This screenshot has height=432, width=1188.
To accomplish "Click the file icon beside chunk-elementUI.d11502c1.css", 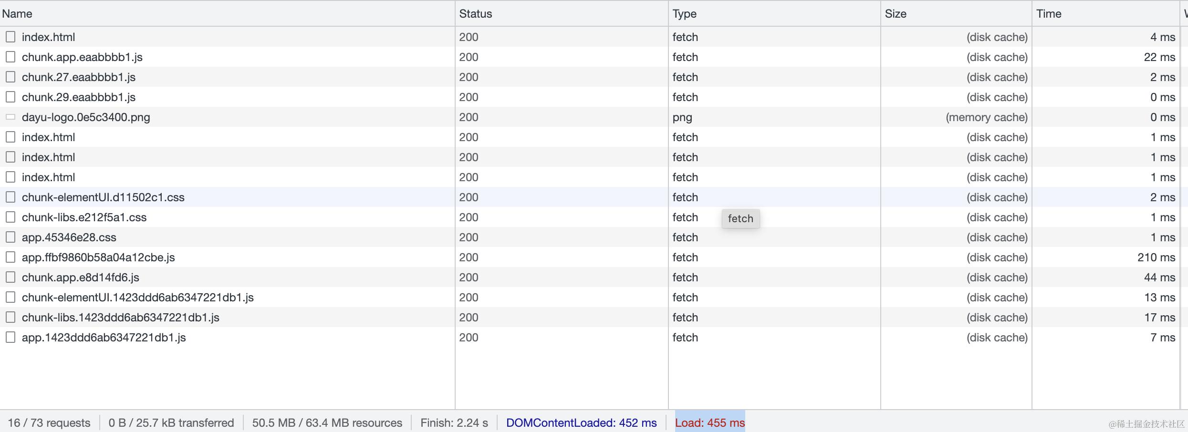I will (x=10, y=197).
